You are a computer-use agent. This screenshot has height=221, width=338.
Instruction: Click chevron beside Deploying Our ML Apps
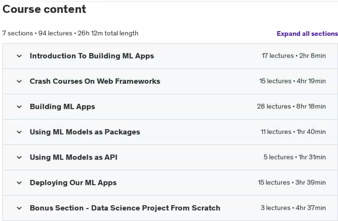point(19,183)
